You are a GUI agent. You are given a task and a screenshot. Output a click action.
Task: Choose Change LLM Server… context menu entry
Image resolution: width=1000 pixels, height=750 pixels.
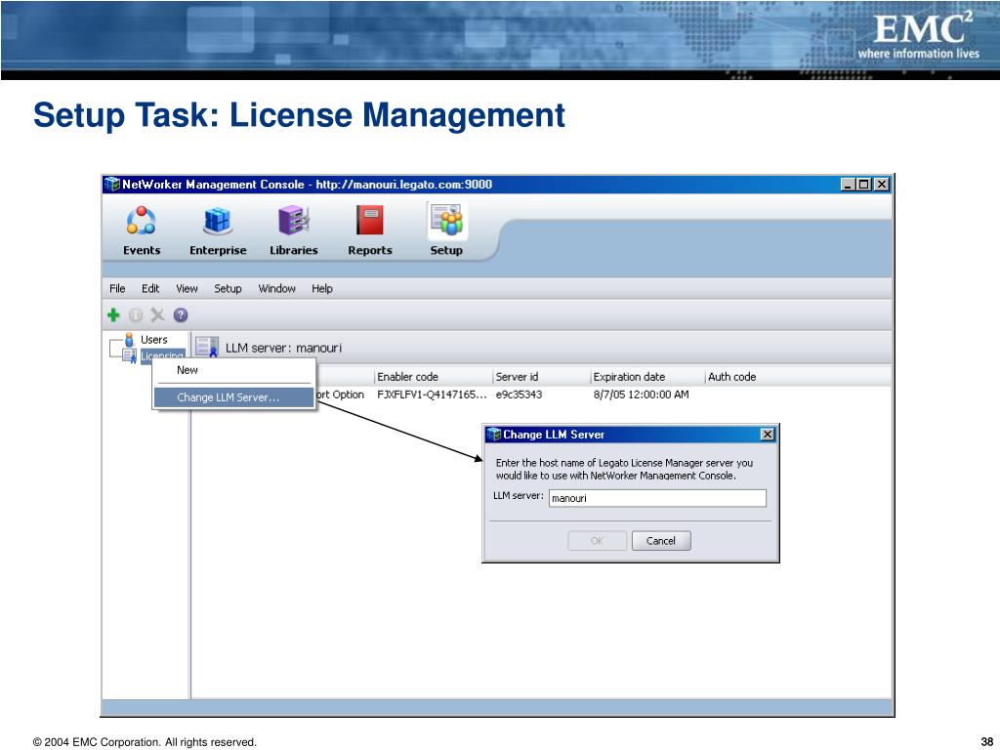[x=234, y=397]
